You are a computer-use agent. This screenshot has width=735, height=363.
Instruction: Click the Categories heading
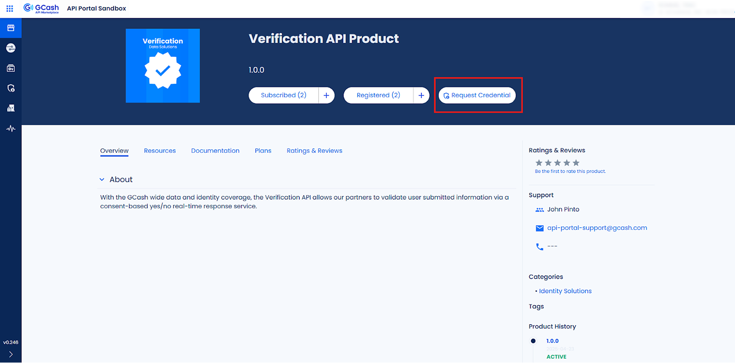[x=546, y=277]
